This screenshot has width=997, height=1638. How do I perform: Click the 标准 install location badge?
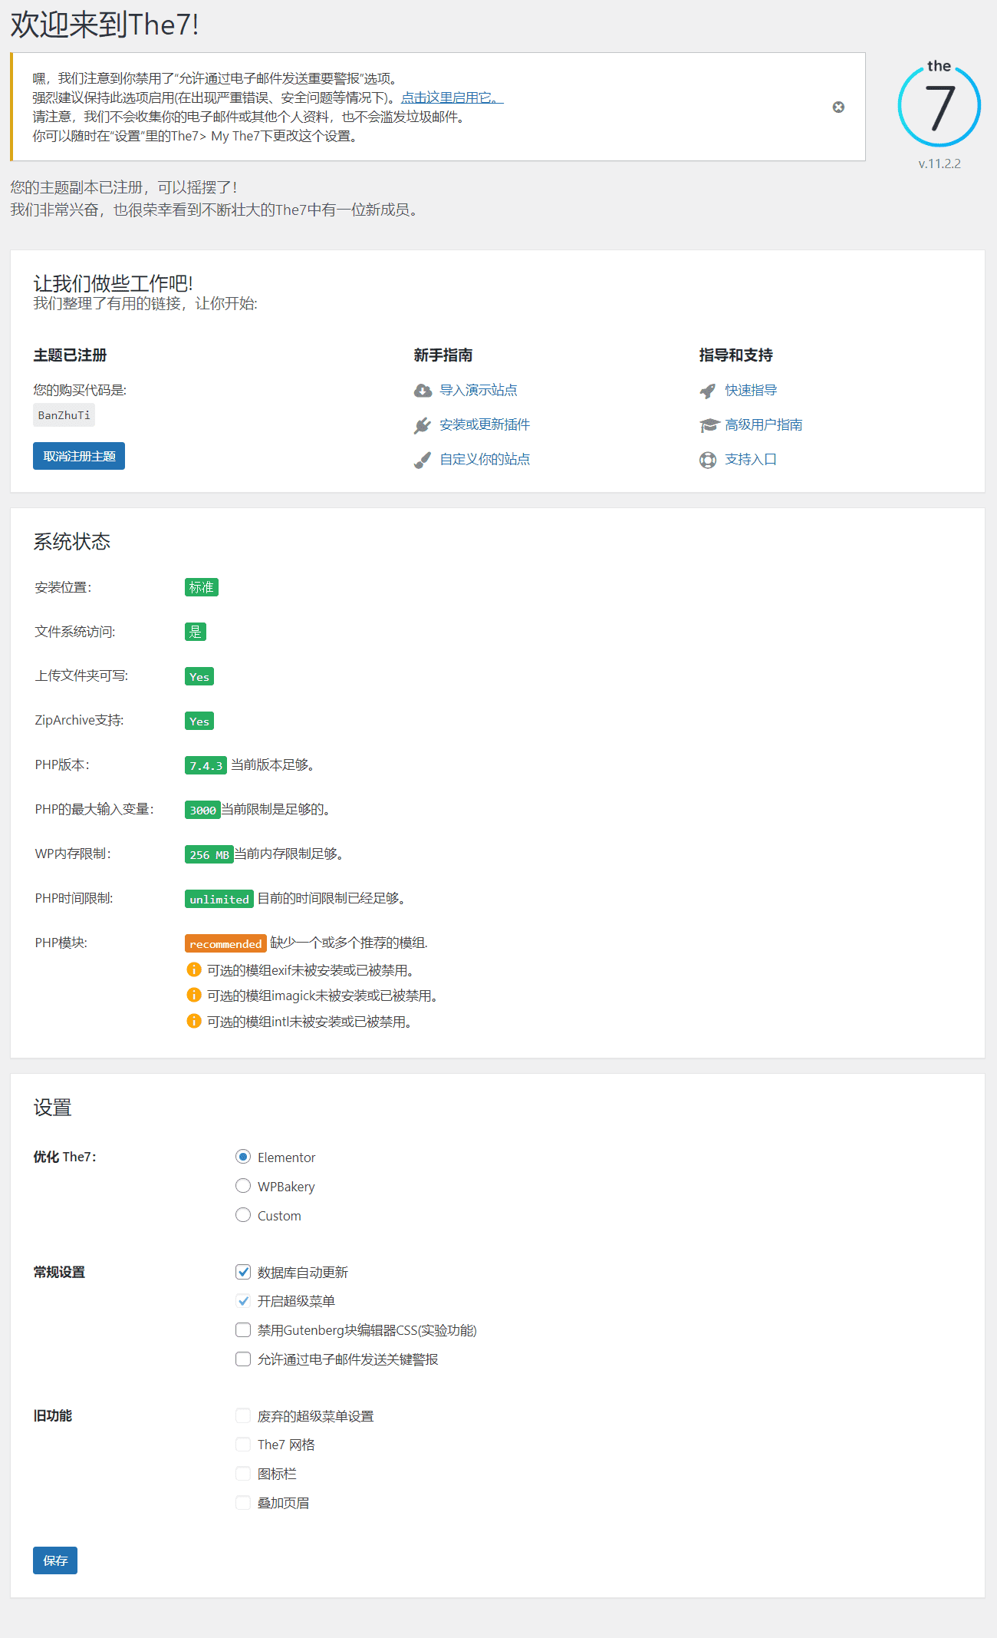pyautogui.click(x=202, y=587)
